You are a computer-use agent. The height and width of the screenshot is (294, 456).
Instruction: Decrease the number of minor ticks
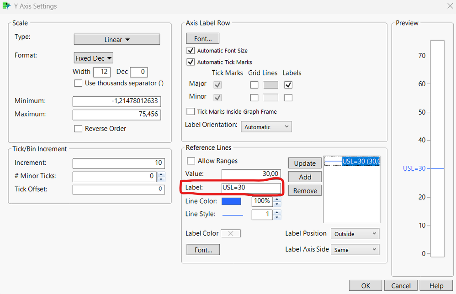[161, 179]
